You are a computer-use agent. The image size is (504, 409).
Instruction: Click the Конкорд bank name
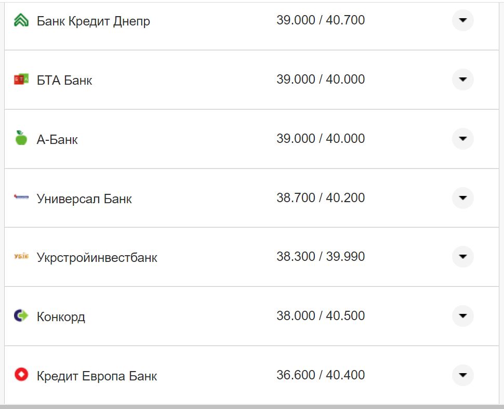pyautogui.click(x=61, y=316)
